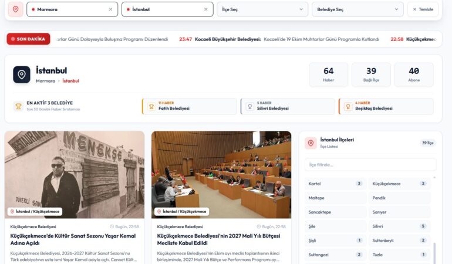Screen dimensions: 452x264
Task: Select Kartal district
Action: coord(336,184)
